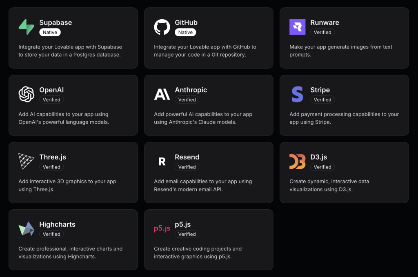The height and width of the screenshot is (277, 418).
Task: Click the Supabase lightning logo
Action: pyautogui.click(x=26, y=27)
